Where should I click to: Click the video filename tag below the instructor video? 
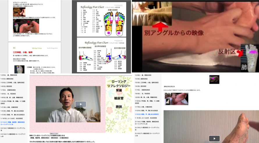point(54,134)
